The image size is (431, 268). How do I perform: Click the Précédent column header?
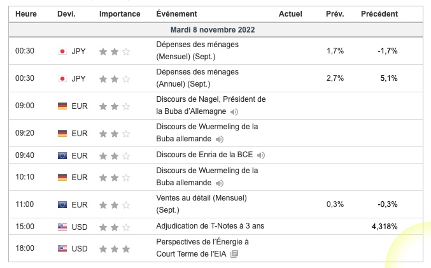[x=379, y=14]
